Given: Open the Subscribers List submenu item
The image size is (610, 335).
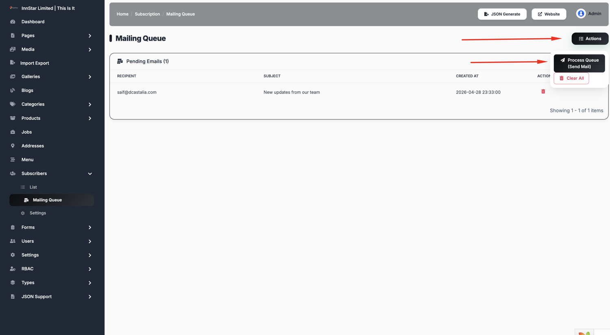Looking at the screenshot, I should (33, 187).
